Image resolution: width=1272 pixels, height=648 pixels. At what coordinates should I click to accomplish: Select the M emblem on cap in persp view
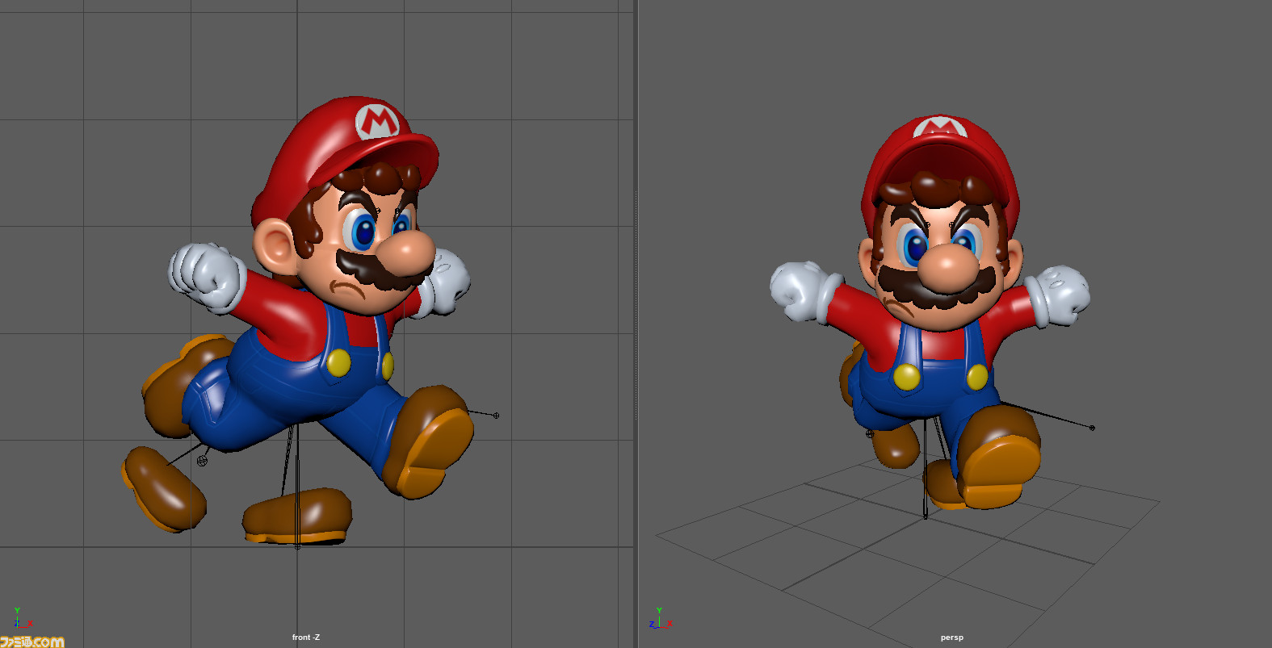point(938,128)
